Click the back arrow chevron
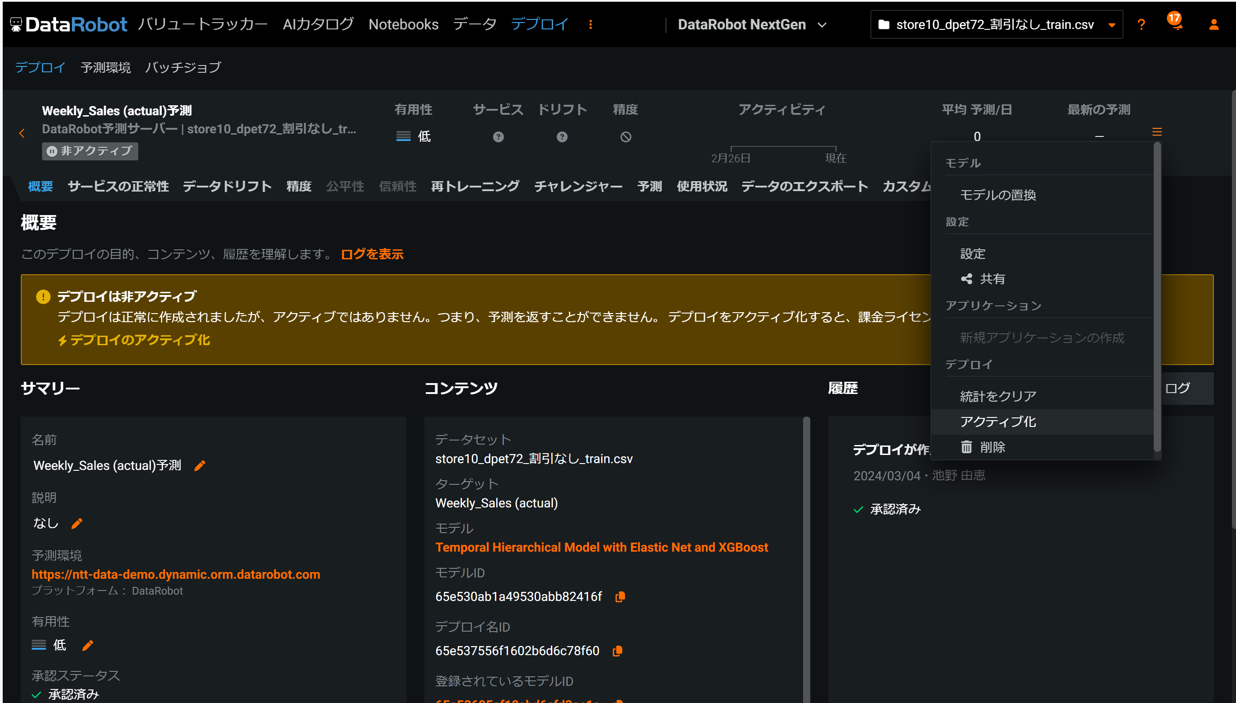Image resolution: width=1236 pixels, height=703 pixels. point(22,133)
